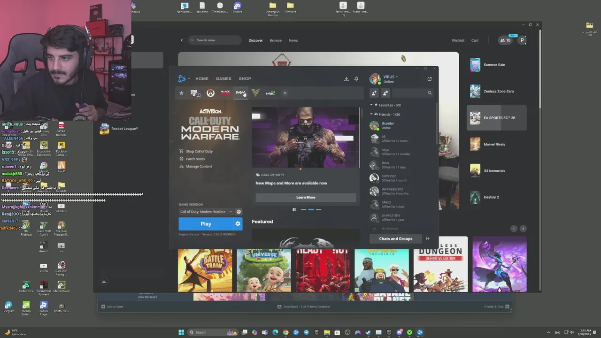Go back in Epic store
Viewport: 601px width, 338px height.
(182, 40)
